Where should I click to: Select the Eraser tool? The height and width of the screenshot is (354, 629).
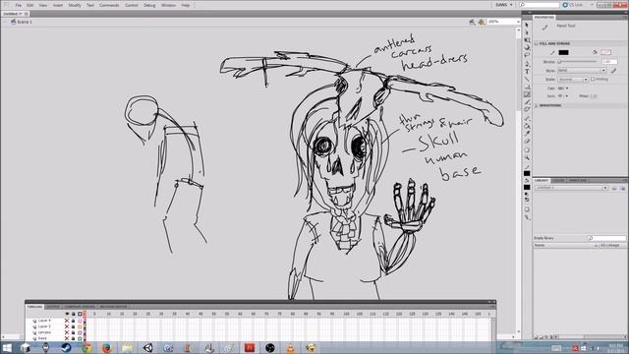point(527,142)
